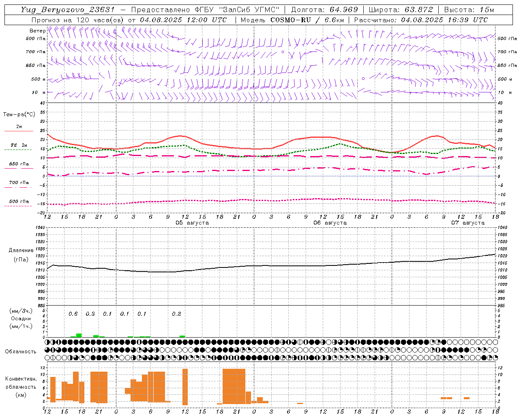Click the Давление panel label
The image size is (519, 415).
point(21,250)
